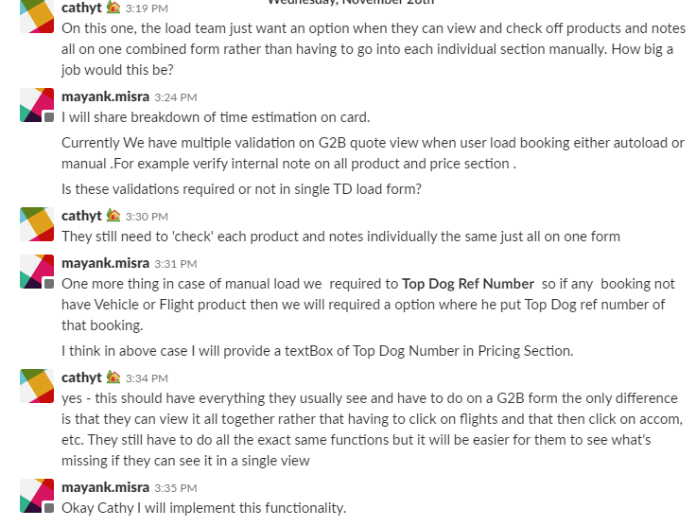Image resolution: width=696 pixels, height=527 pixels.
Task: Click the bold "Top Dog Ref Number" text
Action: tap(468, 283)
